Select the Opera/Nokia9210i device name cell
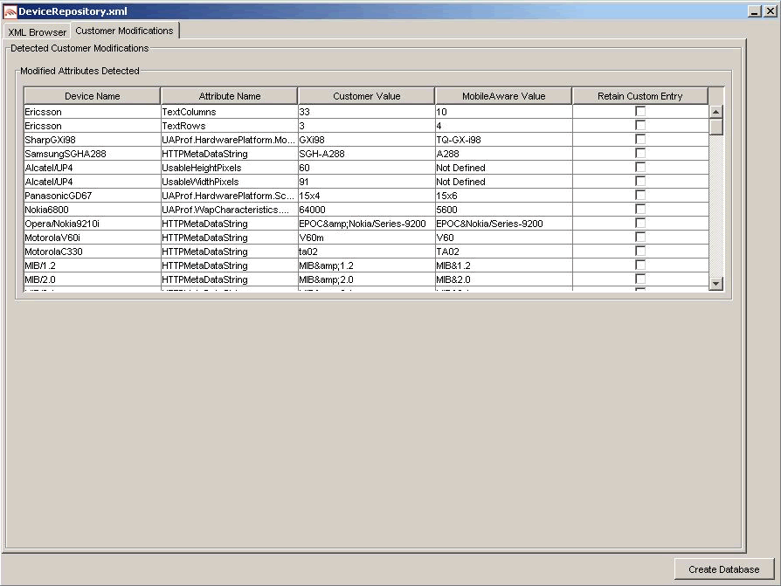781x586 pixels. 92,223
